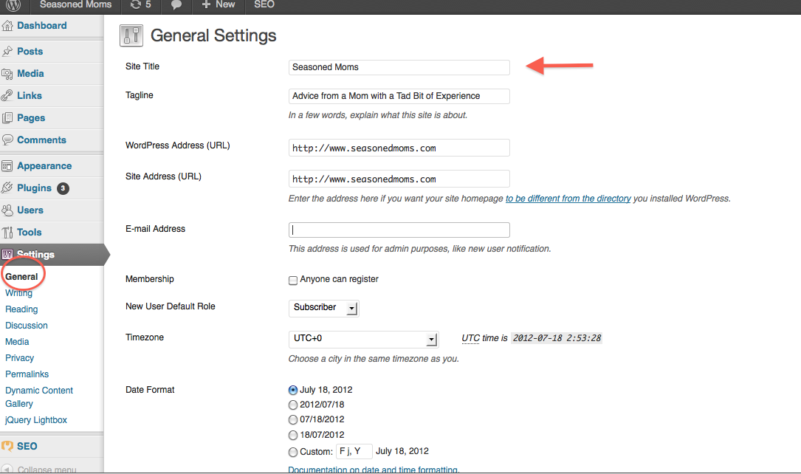Click the SEO plugin icon in sidebar

point(7,446)
